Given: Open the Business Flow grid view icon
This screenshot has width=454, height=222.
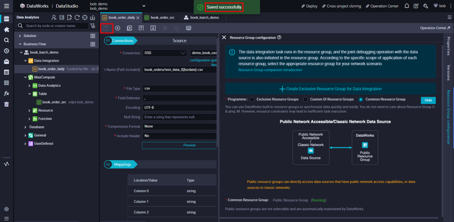Looking at the screenshot, I should click(93, 44).
